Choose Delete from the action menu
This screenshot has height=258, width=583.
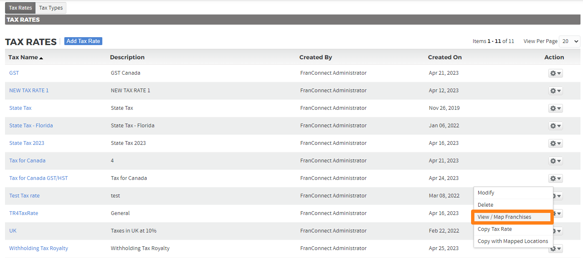pyautogui.click(x=486, y=205)
